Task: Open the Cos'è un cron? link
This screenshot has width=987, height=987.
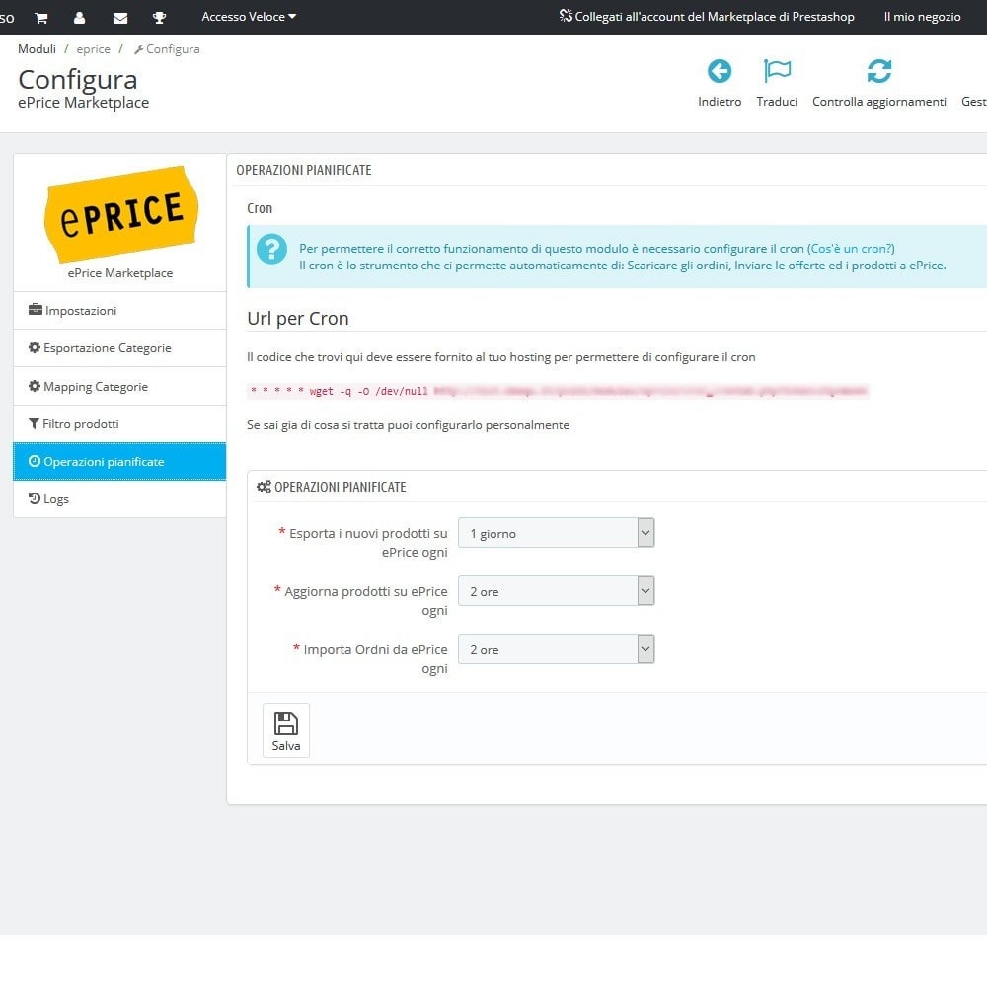Action: click(x=851, y=249)
